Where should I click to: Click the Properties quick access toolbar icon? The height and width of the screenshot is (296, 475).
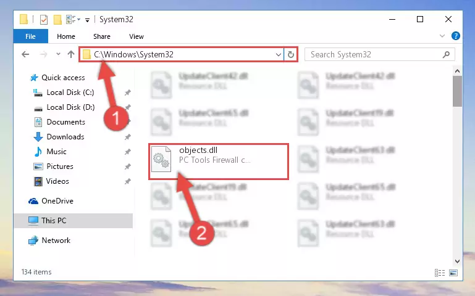[44, 20]
